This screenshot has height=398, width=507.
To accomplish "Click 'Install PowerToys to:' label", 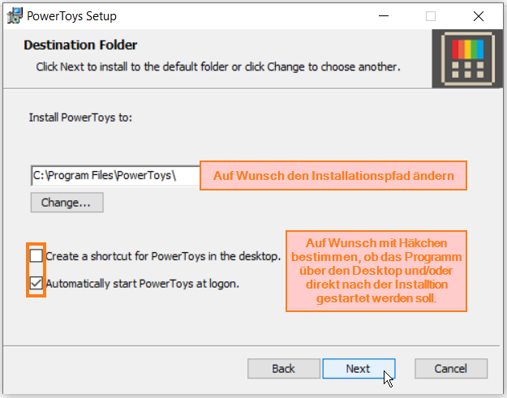I will pos(80,118).
